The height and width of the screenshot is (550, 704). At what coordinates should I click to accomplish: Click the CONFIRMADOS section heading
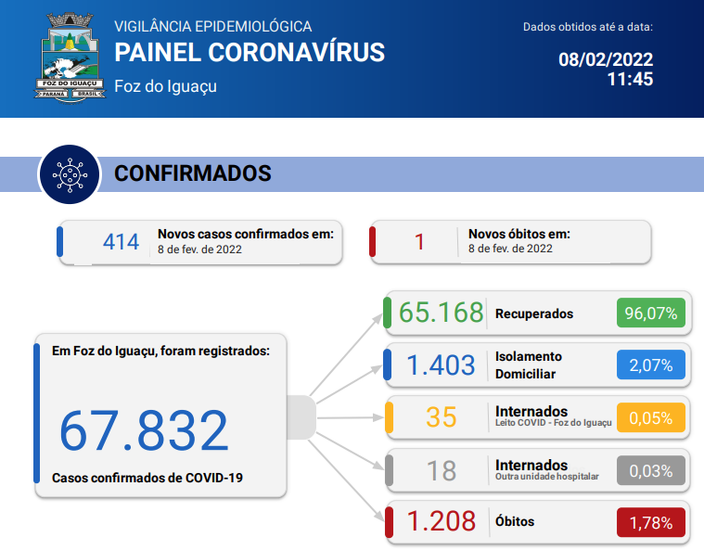pyautogui.click(x=193, y=173)
